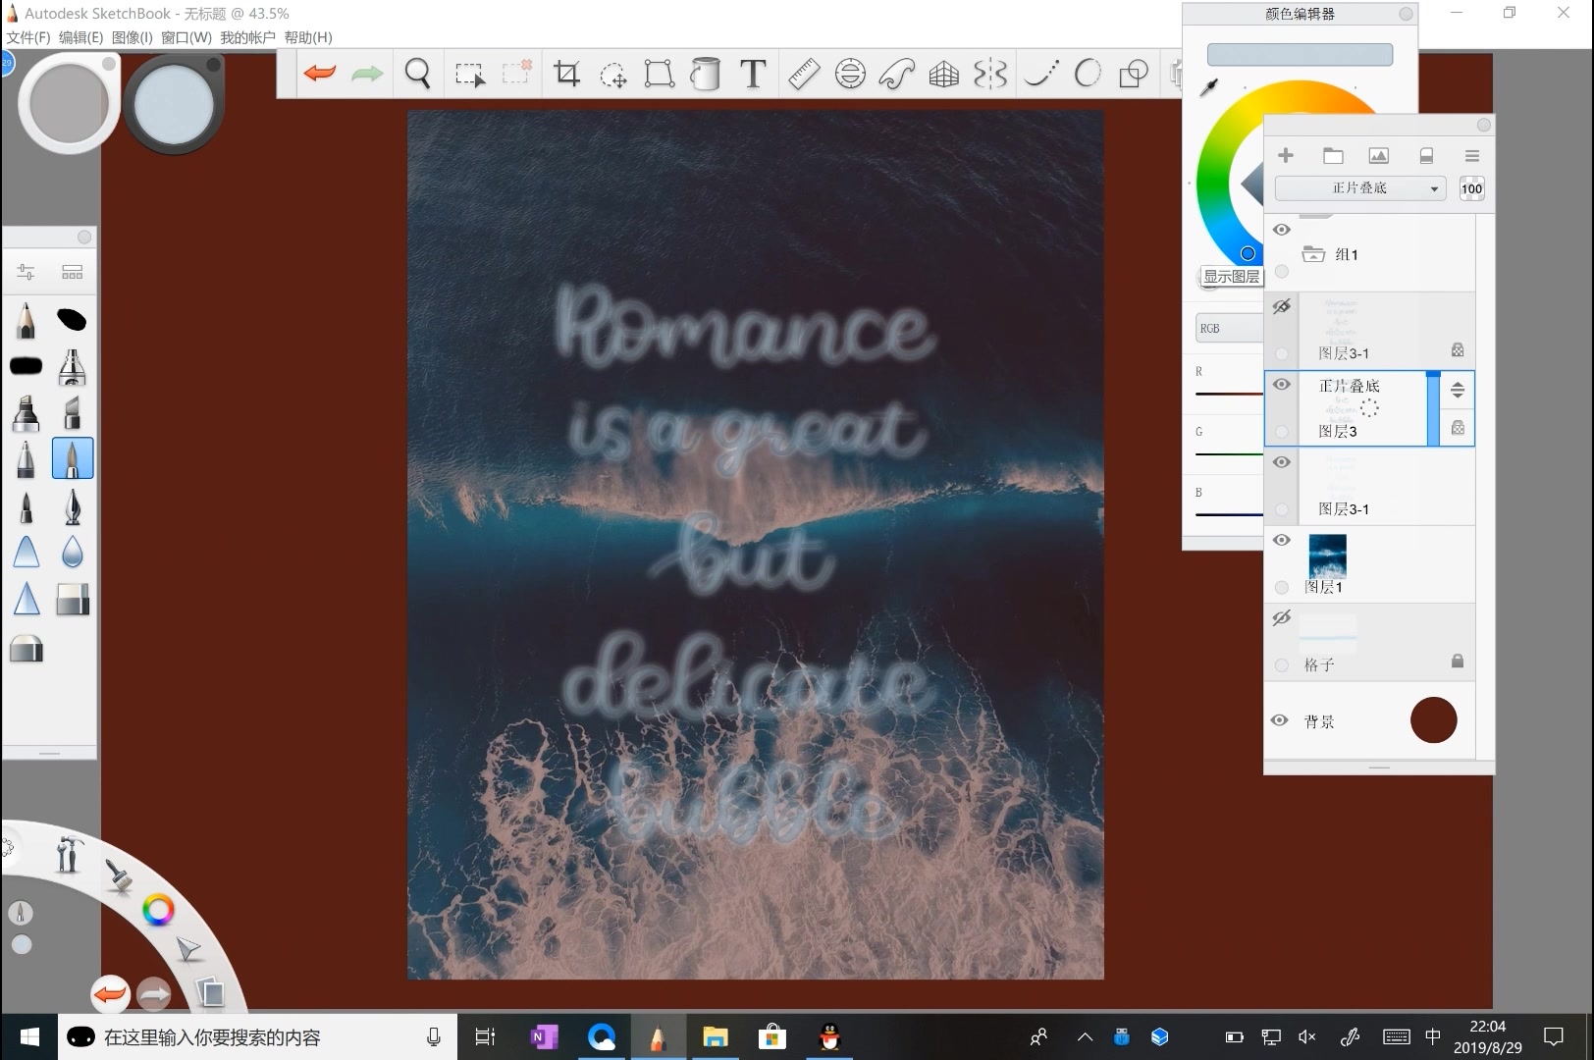Enable the Predictive Stroke tool
The image size is (1594, 1060).
click(x=1088, y=74)
